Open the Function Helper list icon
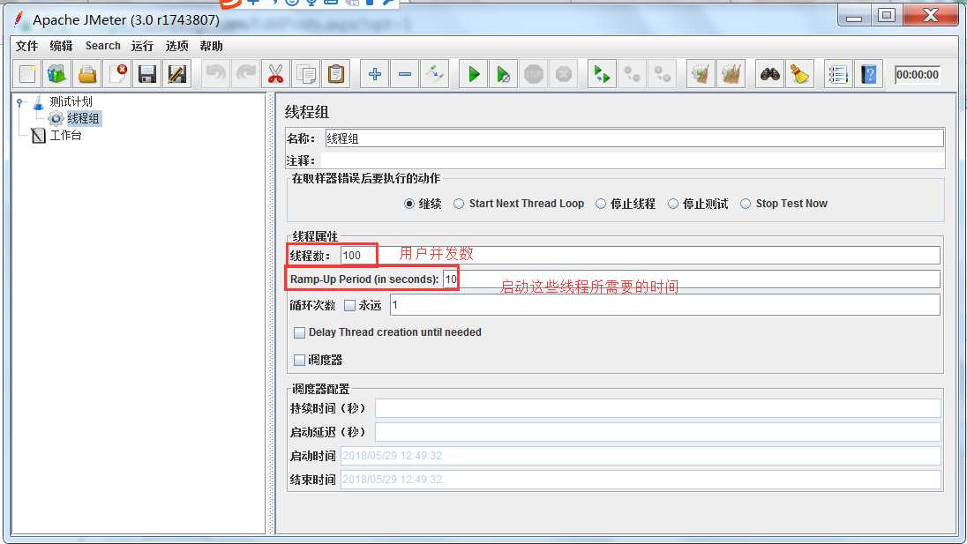The image size is (967, 544). [x=838, y=75]
